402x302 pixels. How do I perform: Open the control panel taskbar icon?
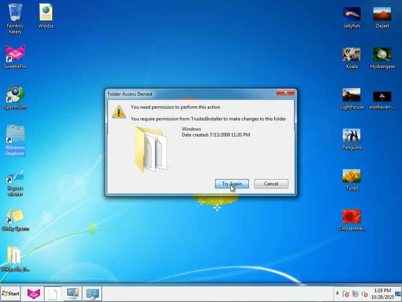(x=92, y=293)
